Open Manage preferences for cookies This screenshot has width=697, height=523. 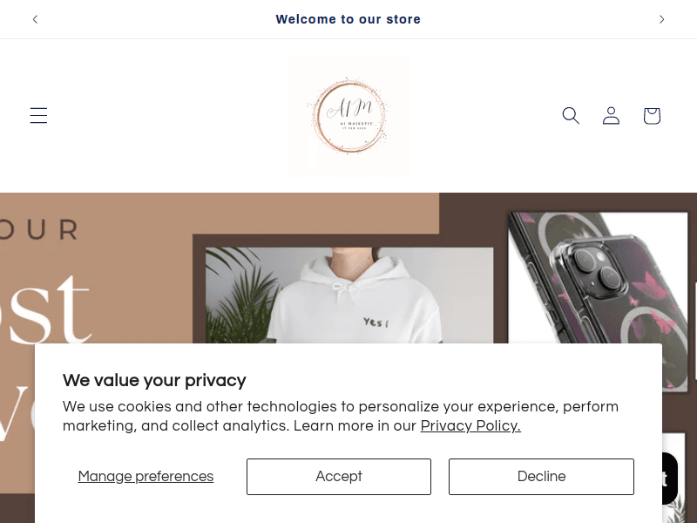click(x=145, y=477)
